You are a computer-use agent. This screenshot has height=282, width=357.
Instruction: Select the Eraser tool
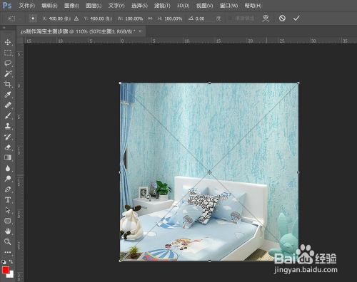pos(8,147)
